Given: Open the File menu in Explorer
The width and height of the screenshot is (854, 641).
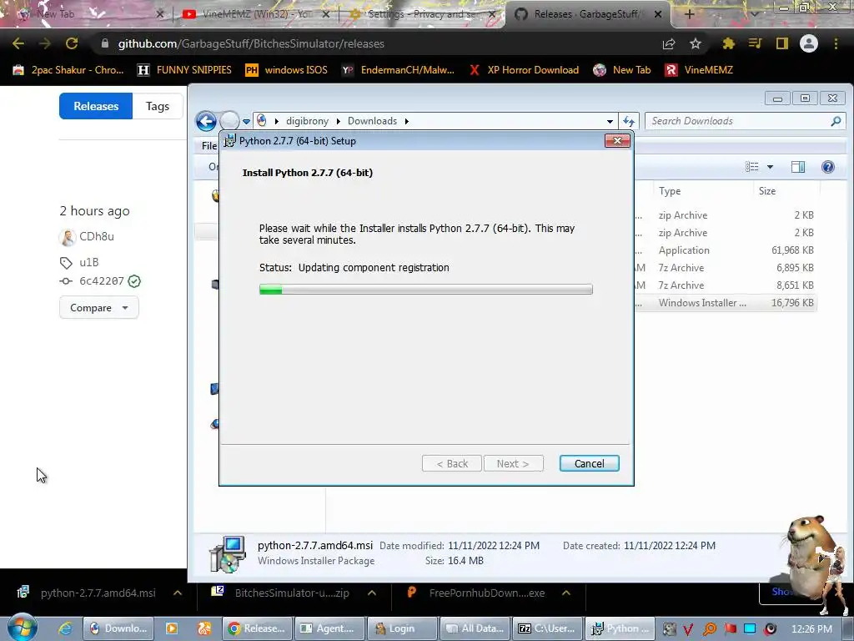Looking at the screenshot, I should [209, 145].
